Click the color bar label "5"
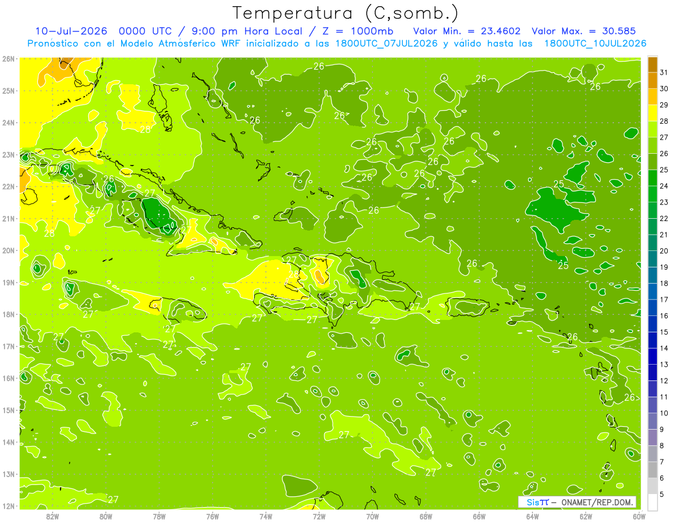The width and height of the screenshot is (679, 524). click(663, 494)
